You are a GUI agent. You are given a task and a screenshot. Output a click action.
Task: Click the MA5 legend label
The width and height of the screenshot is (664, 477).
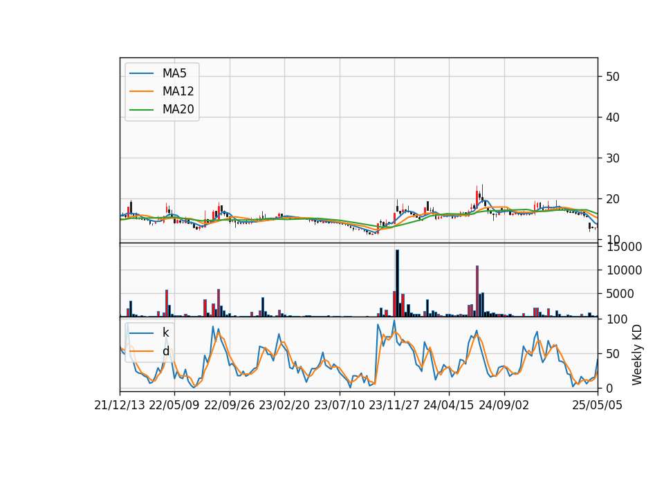[174, 73]
